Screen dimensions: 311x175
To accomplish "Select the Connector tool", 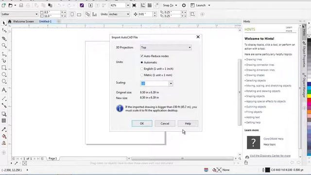I will pos(4,105).
